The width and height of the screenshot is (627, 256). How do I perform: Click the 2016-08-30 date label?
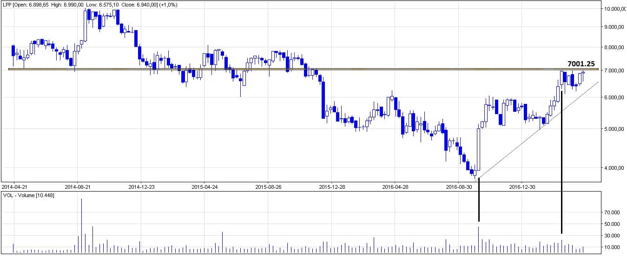click(459, 187)
